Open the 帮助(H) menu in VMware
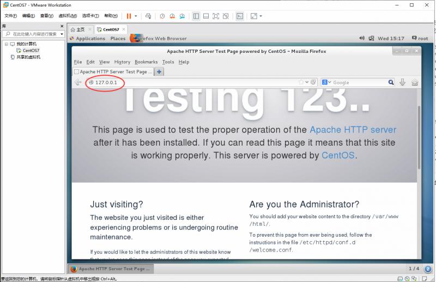This screenshot has width=436, height=282. (111, 16)
